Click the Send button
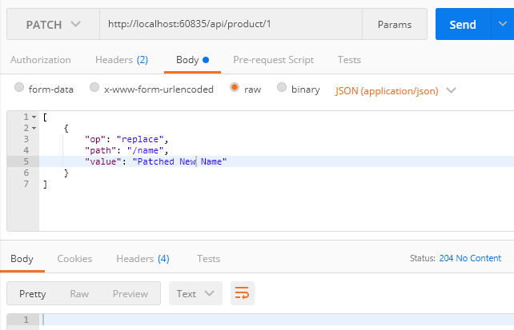 (462, 25)
